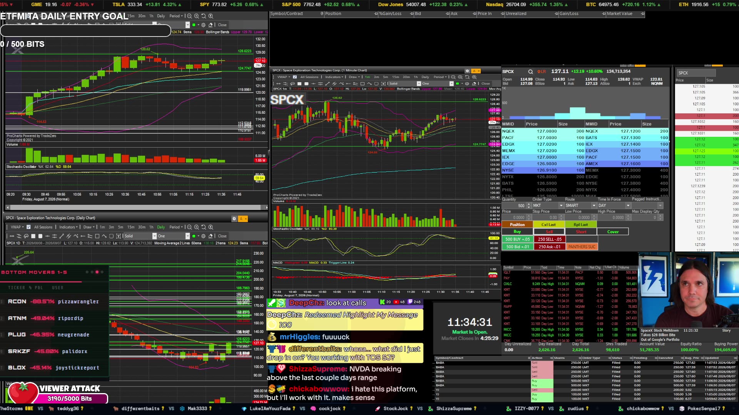
Task: Click the Cover order button
Action: point(613,232)
